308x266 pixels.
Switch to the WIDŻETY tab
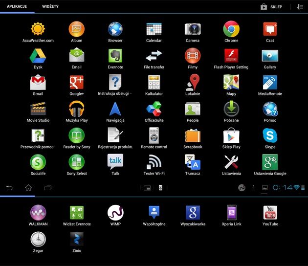coord(50,6)
